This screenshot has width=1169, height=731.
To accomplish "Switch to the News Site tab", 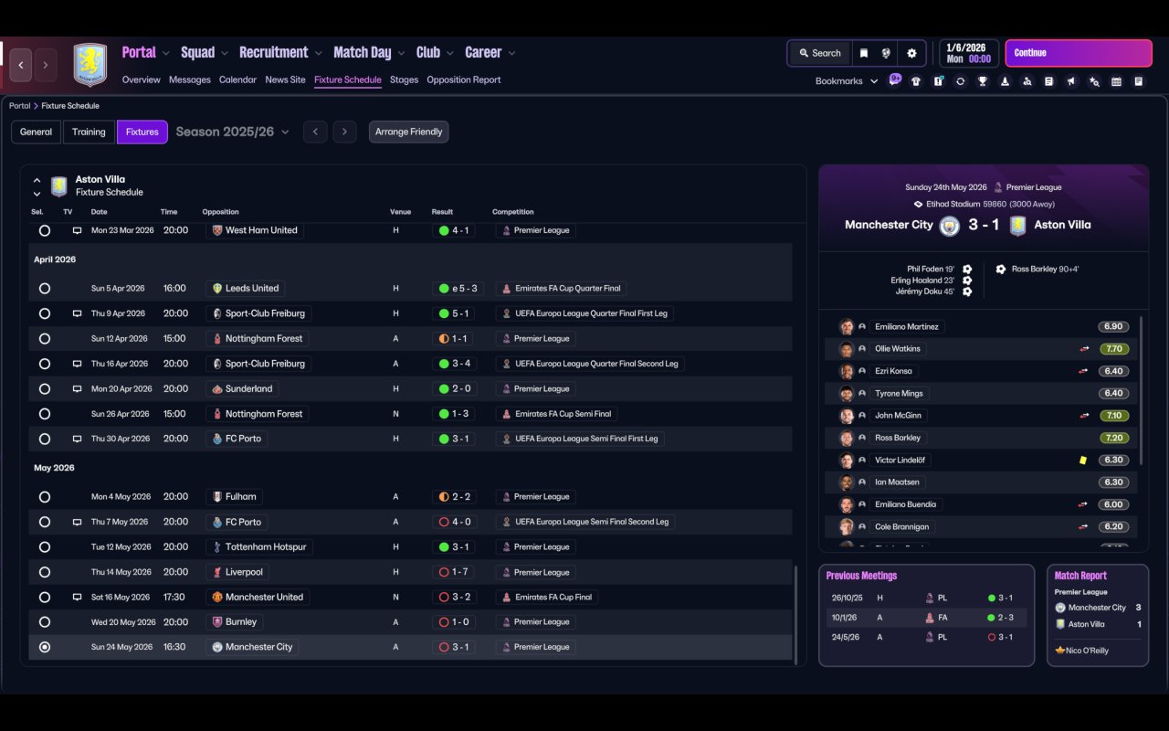I will (x=285, y=79).
